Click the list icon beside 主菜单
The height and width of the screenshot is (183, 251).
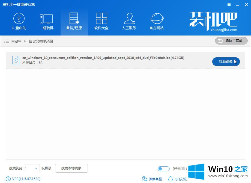[7, 41]
